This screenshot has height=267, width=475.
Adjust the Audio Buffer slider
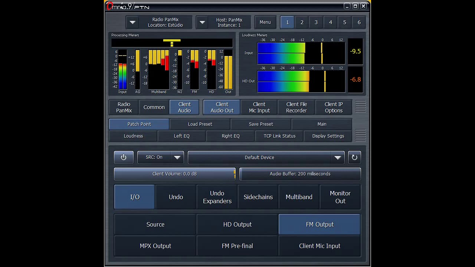click(300, 174)
